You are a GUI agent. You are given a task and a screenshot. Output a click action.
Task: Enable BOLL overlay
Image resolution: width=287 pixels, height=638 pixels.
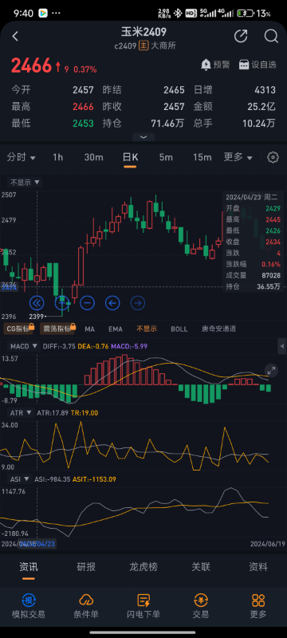[179, 329]
